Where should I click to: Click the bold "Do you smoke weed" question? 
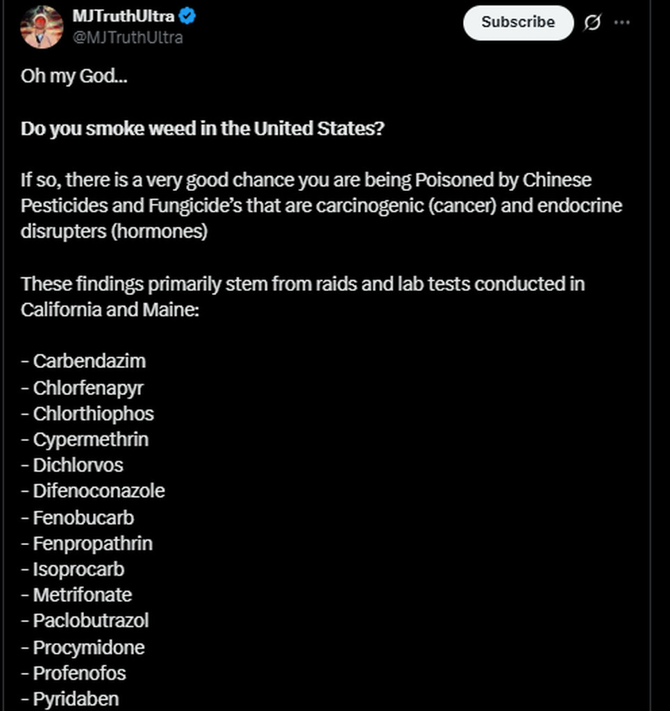click(x=202, y=128)
